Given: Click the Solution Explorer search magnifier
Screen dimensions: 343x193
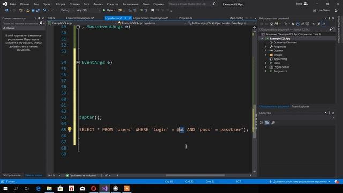Looking at the screenshot, I should 331,29.
